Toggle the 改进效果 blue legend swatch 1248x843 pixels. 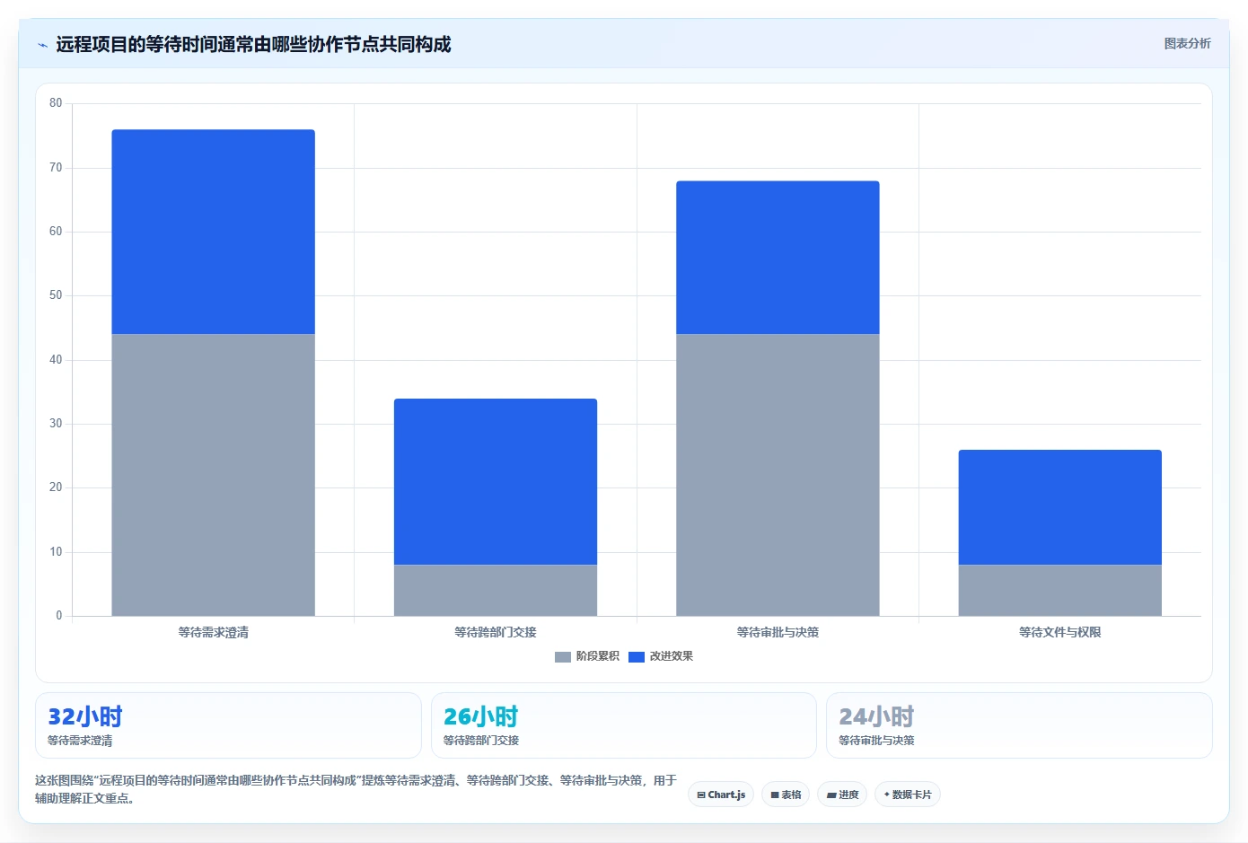[x=637, y=657]
